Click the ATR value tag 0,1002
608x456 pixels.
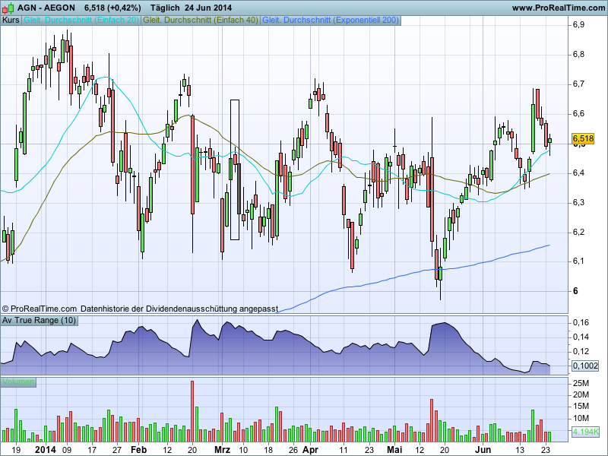coord(585,366)
